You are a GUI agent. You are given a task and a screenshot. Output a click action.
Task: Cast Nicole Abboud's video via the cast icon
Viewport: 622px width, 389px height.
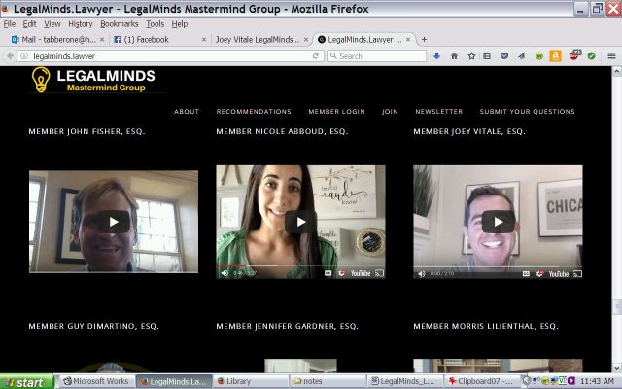[379, 273]
